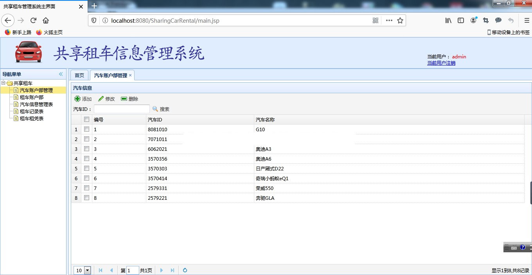Toggle the select-all checkbox in the table header
Viewport: 532px width, 275px height.
[86, 119]
